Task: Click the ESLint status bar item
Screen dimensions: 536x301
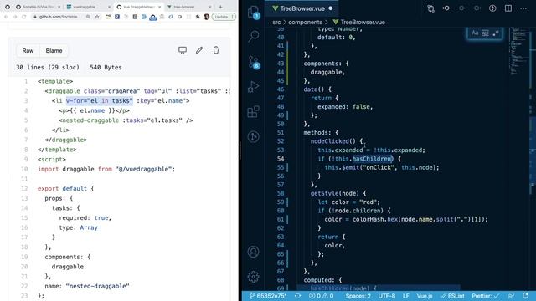Action: click(x=452, y=296)
